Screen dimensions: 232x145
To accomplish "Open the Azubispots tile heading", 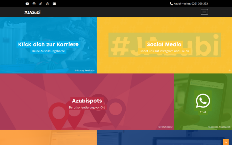I will coord(87,101).
